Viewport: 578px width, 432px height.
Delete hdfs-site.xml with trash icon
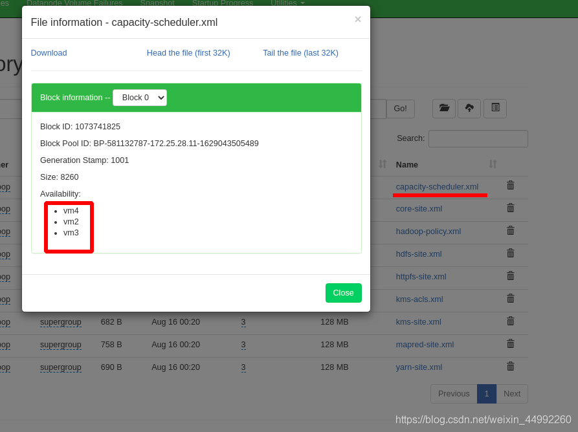click(x=511, y=254)
